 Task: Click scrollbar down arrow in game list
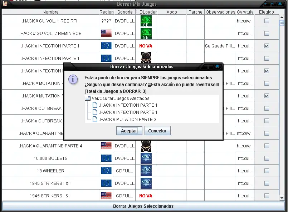282,198
